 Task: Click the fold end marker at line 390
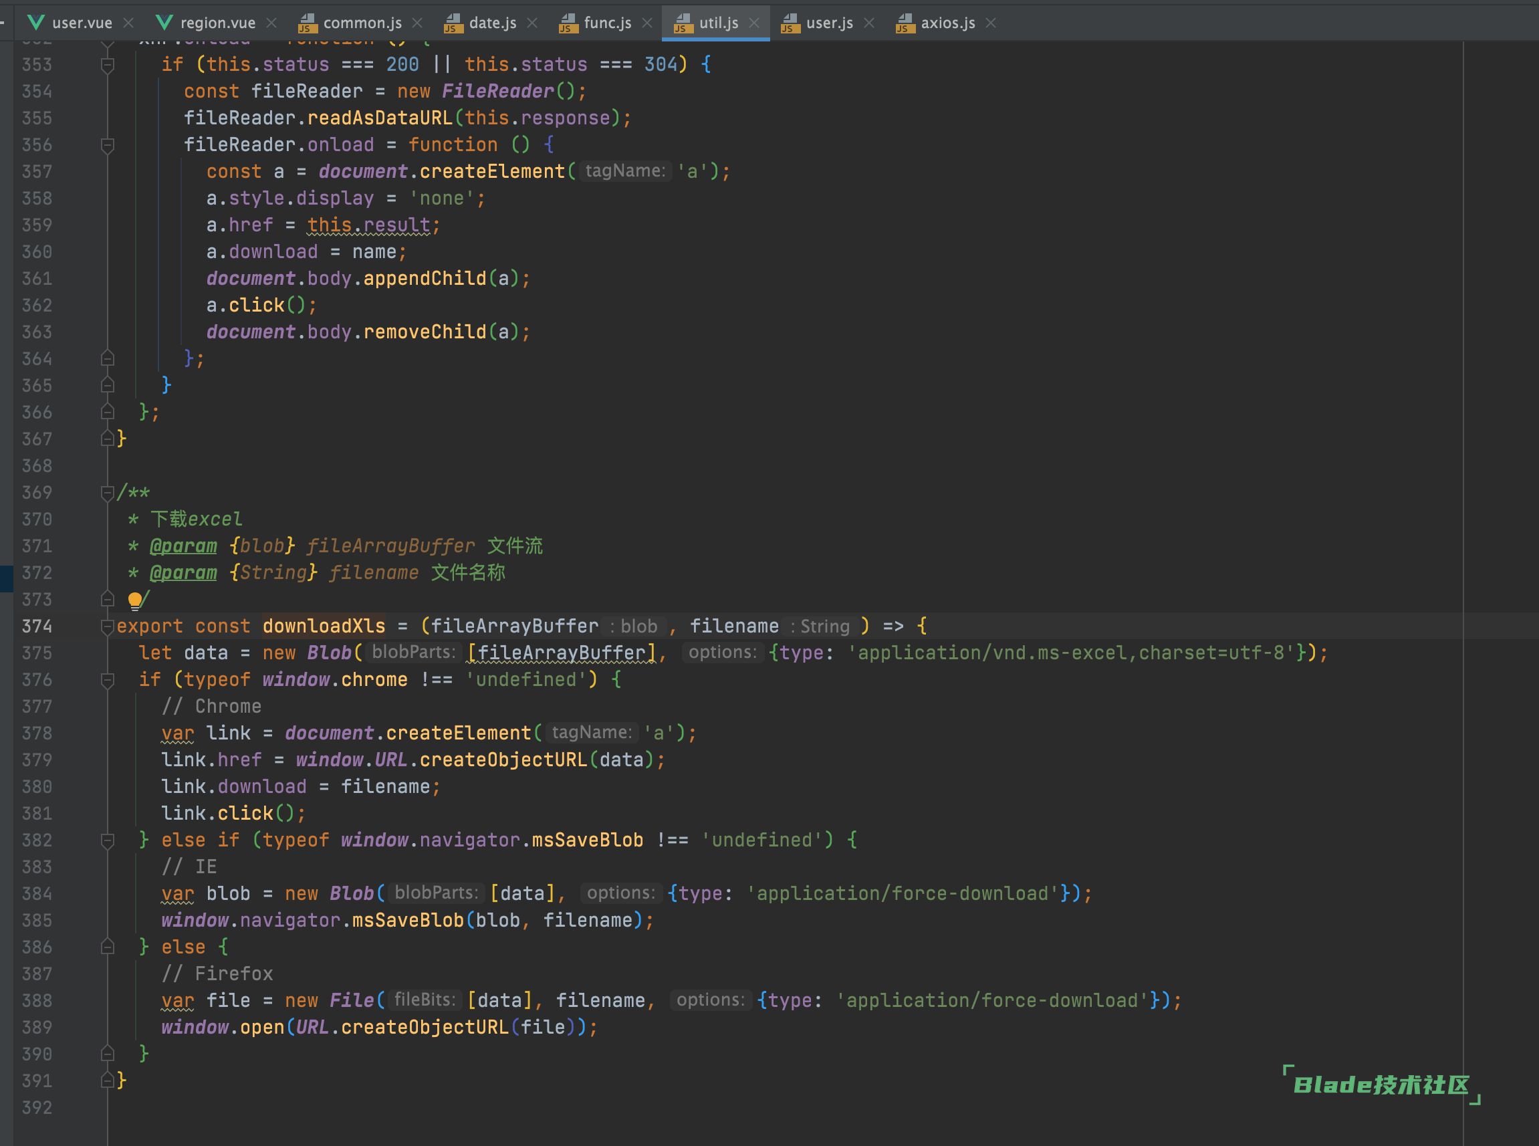(108, 1054)
